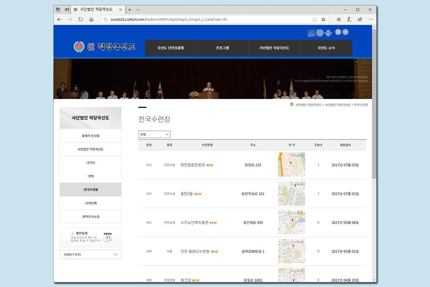Open 탄천종합운동장 training center entry
Screen dimensions: 430x287
click(x=193, y=165)
